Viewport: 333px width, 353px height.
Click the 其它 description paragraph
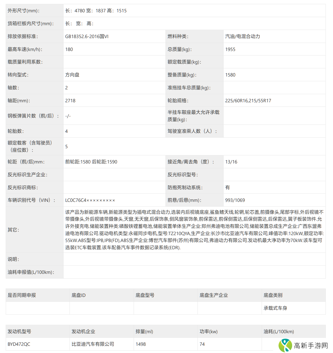(194, 230)
